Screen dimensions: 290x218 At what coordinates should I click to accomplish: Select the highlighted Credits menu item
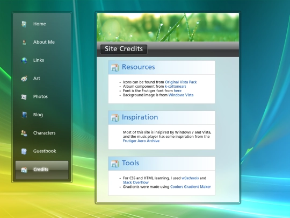tap(42, 170)
